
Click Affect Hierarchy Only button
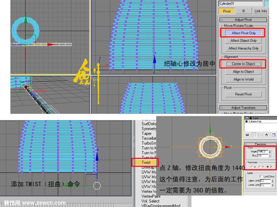click(243, 48)
